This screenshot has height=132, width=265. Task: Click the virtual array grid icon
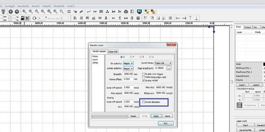click(239, 105)
